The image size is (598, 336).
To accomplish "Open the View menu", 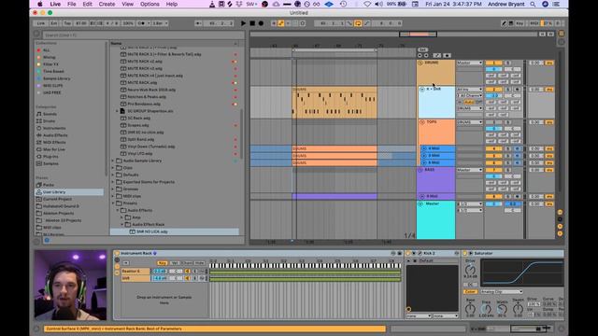I will pyautogui.click(x=127, y=4).
